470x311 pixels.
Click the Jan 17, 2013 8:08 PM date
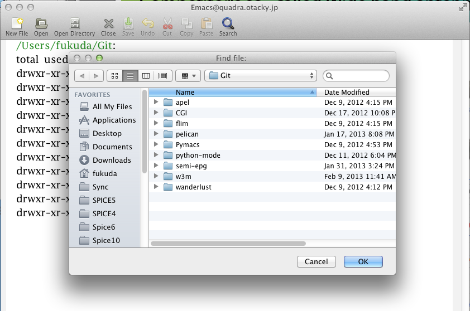(359, 134)
